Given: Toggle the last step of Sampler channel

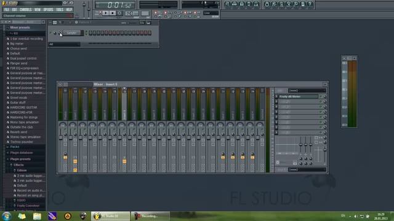Looking at the screenshot, I should (x=150, y=33).
